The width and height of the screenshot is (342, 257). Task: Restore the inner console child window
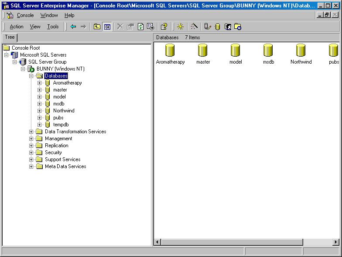(326, 15)
